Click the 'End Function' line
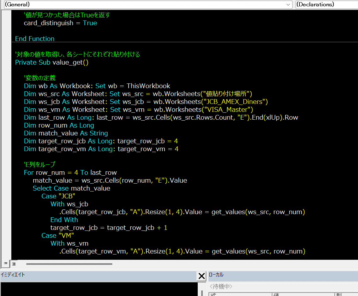The image size is (358, 296). pyautogui.click(x=35, y=39)
